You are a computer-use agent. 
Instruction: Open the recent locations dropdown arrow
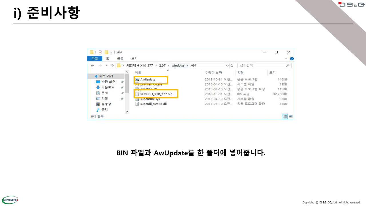[106, 66]
